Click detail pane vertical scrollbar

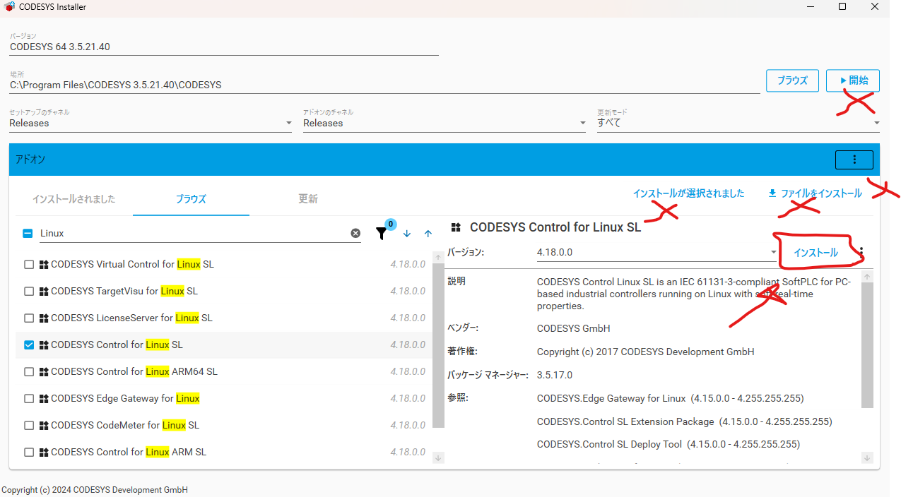(868, 345)
